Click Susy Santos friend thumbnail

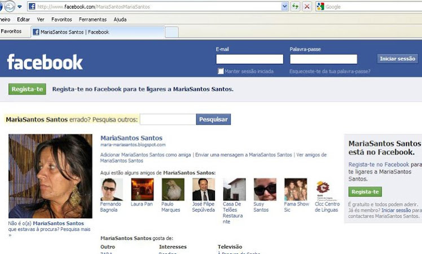pos(265,189)
